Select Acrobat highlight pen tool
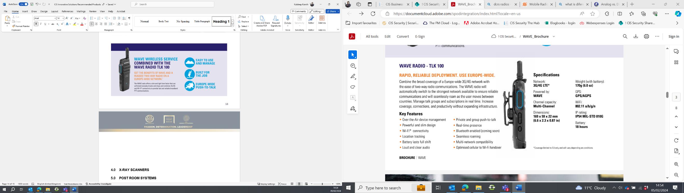Viewport: 684px width, 193px height. tap(353, 77)
